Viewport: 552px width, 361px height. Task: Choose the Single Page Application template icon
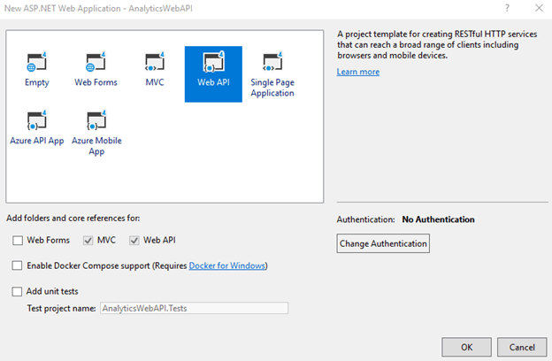point(272,62)
